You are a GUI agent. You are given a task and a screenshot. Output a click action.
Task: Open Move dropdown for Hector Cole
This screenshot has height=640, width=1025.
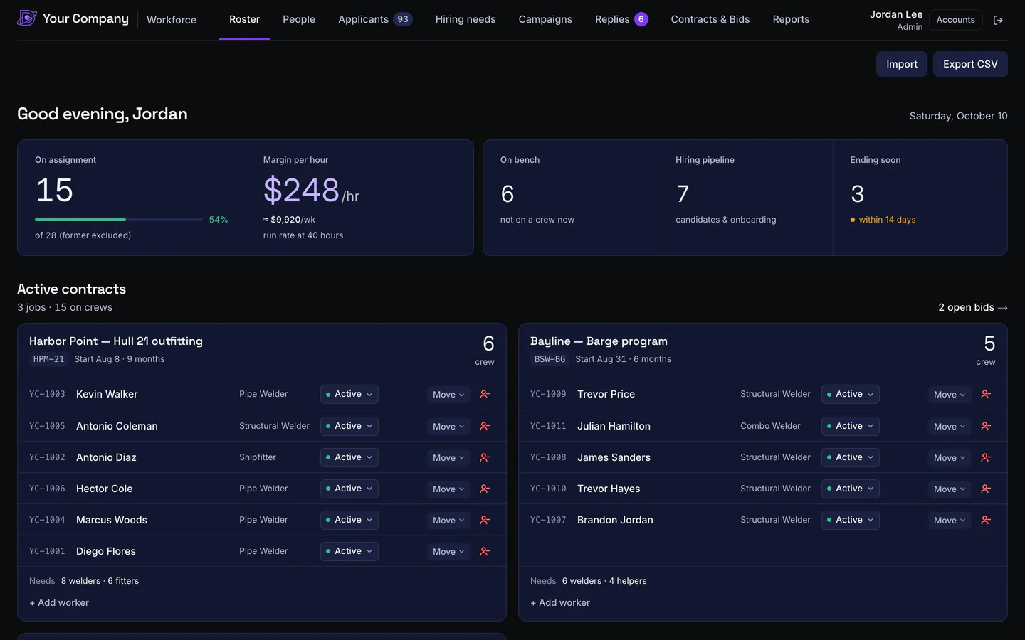click(448, 489)
